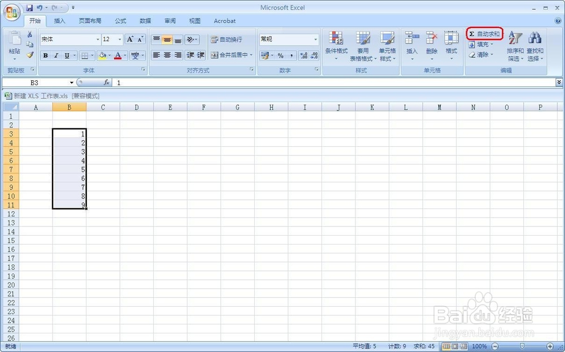Click the text orientation icon
565x352 pixels.
pyautogui.click(x=192, y=40)
